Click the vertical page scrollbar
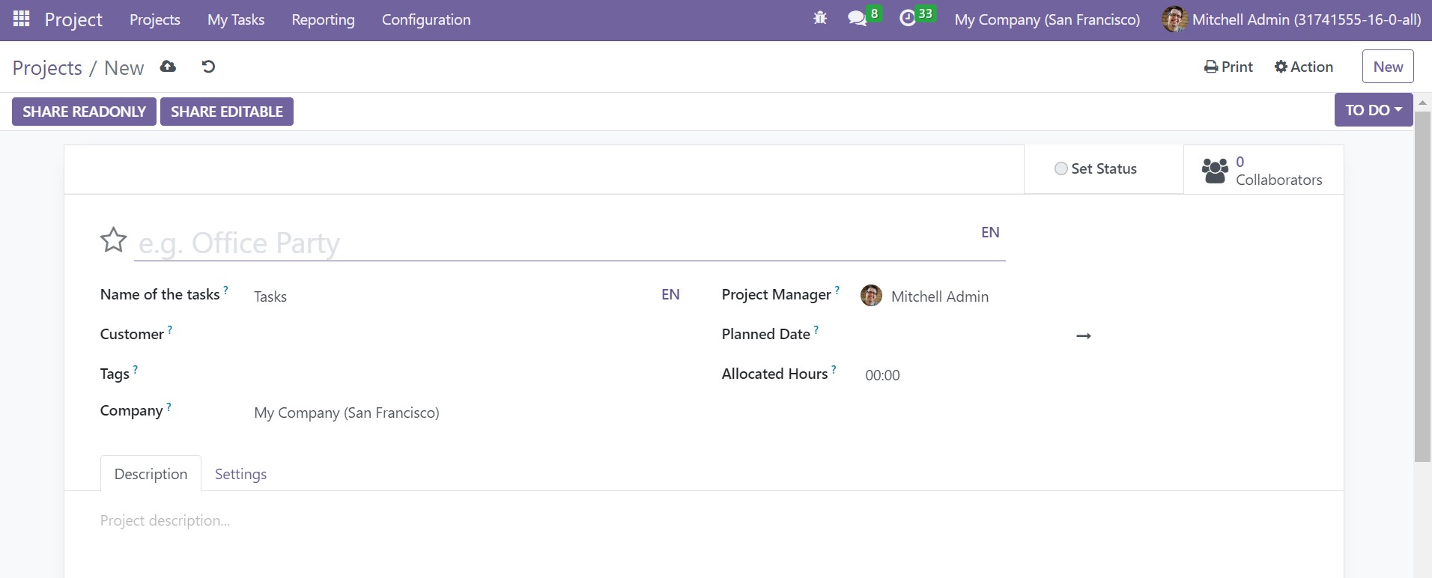The width and height of the screenshot is (1432, 578). pos(1422,285)
